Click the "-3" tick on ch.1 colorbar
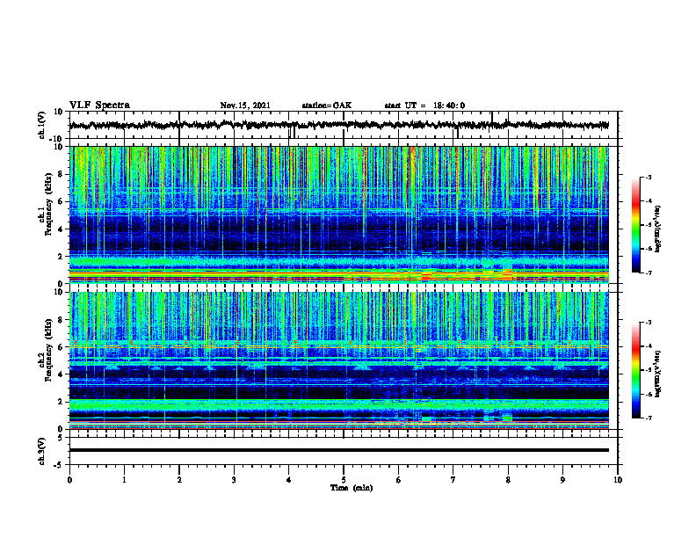The width and height of the screenshot is (696, 538). pyautogui.click(x=648, y=178)
